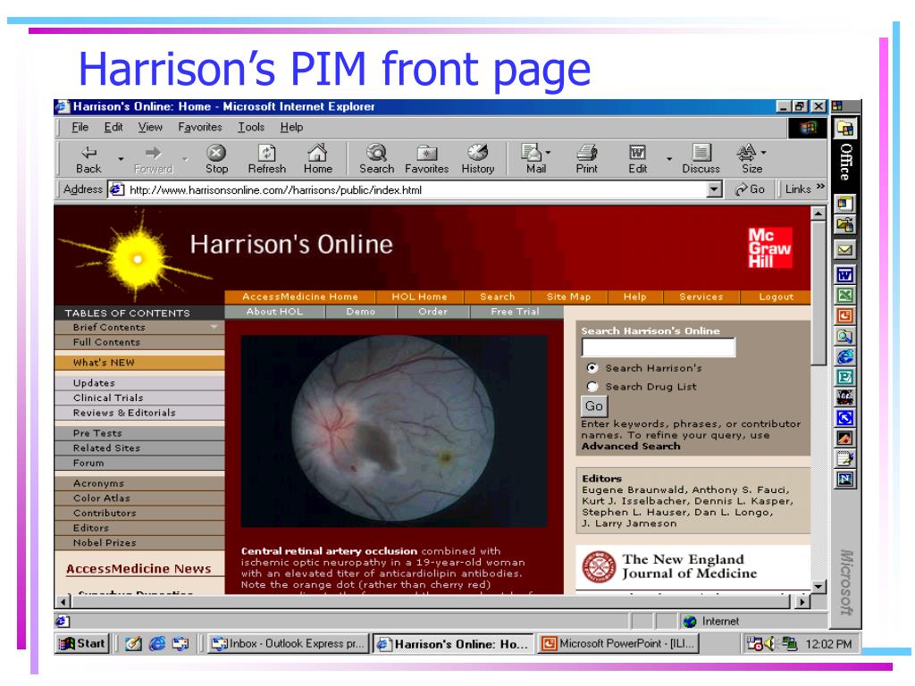Open Back button history dropdown arrow
Viewport: 915px width, 686px height.
point(121,159)
